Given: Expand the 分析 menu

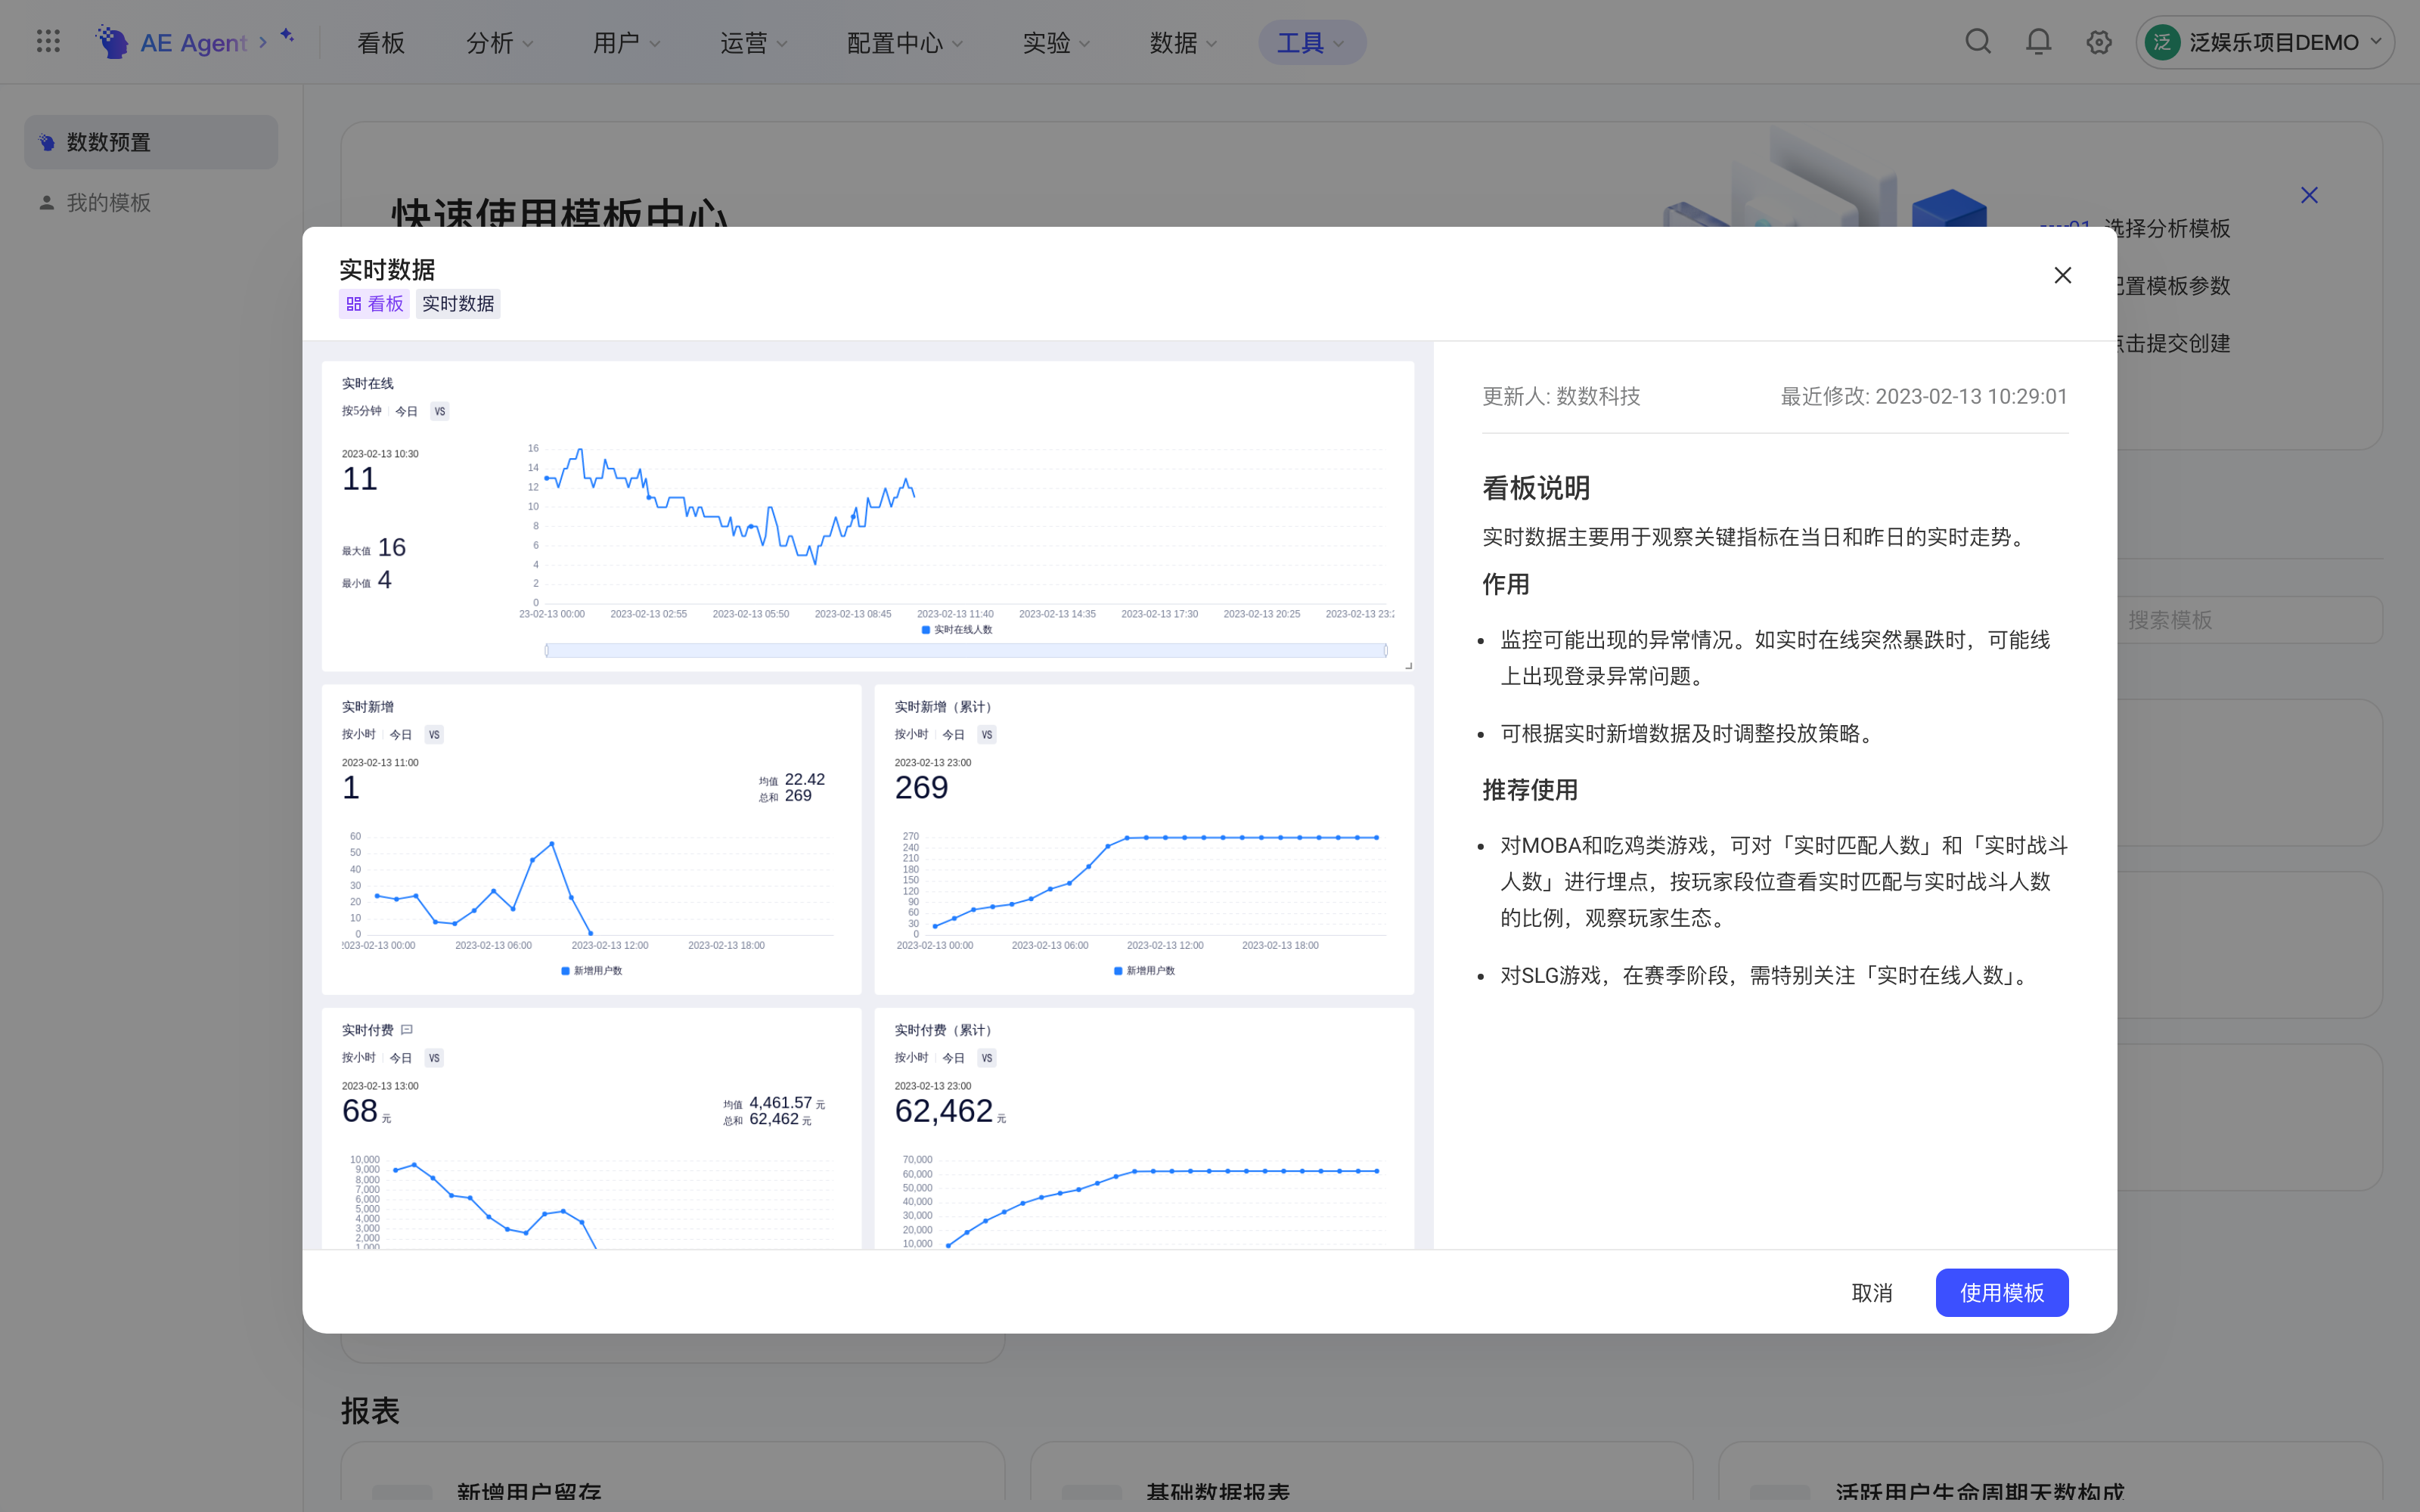Looking at the screenshot, I should [x=500, y=42].
